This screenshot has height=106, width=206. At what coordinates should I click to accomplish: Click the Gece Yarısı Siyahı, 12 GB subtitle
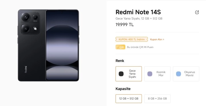139,18
